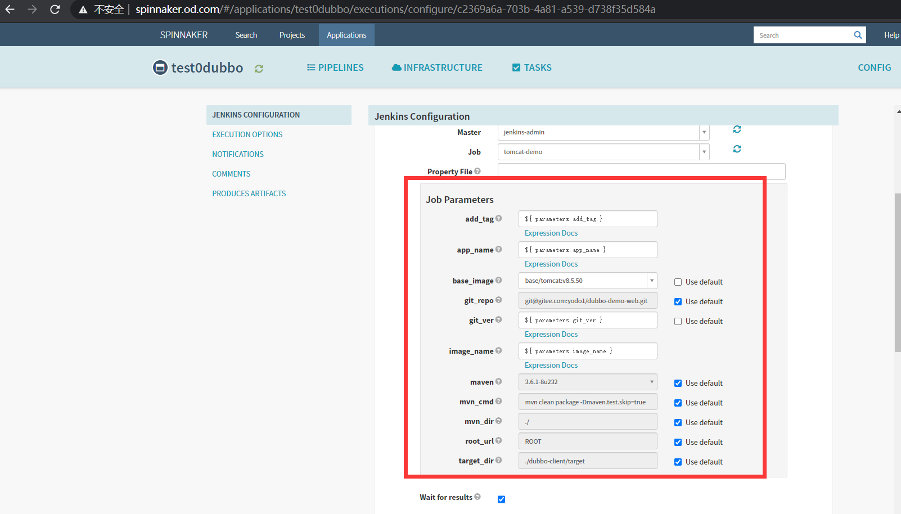This screenshot has width=901, height=514.
Task: Enable Use default for git_ver
Action: coord(678,322)
